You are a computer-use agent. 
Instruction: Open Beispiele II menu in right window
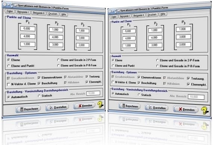click(138, 15)
